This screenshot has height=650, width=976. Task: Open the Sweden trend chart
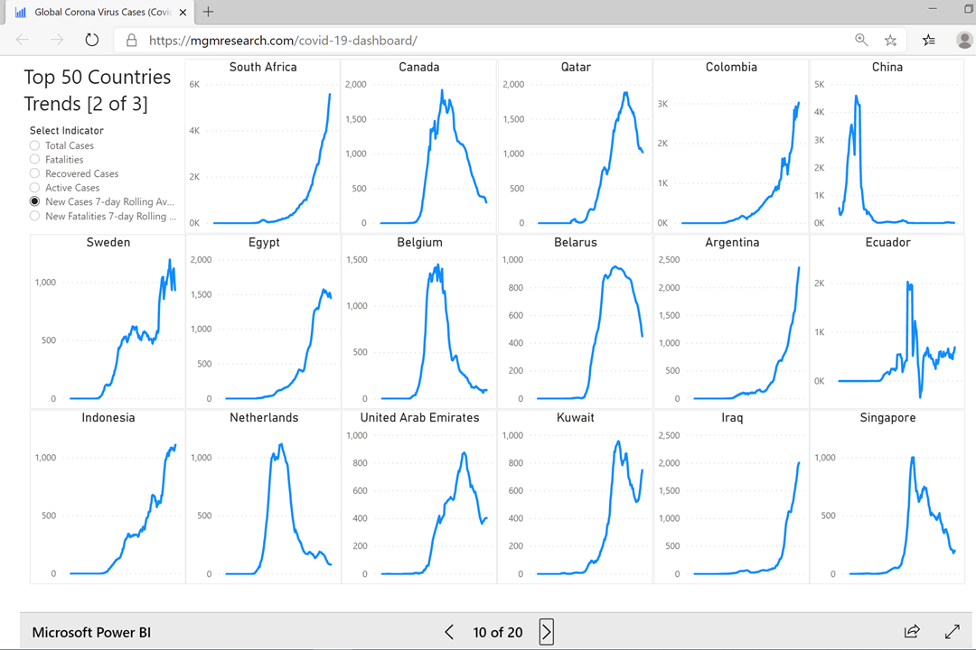coord(107,321)
